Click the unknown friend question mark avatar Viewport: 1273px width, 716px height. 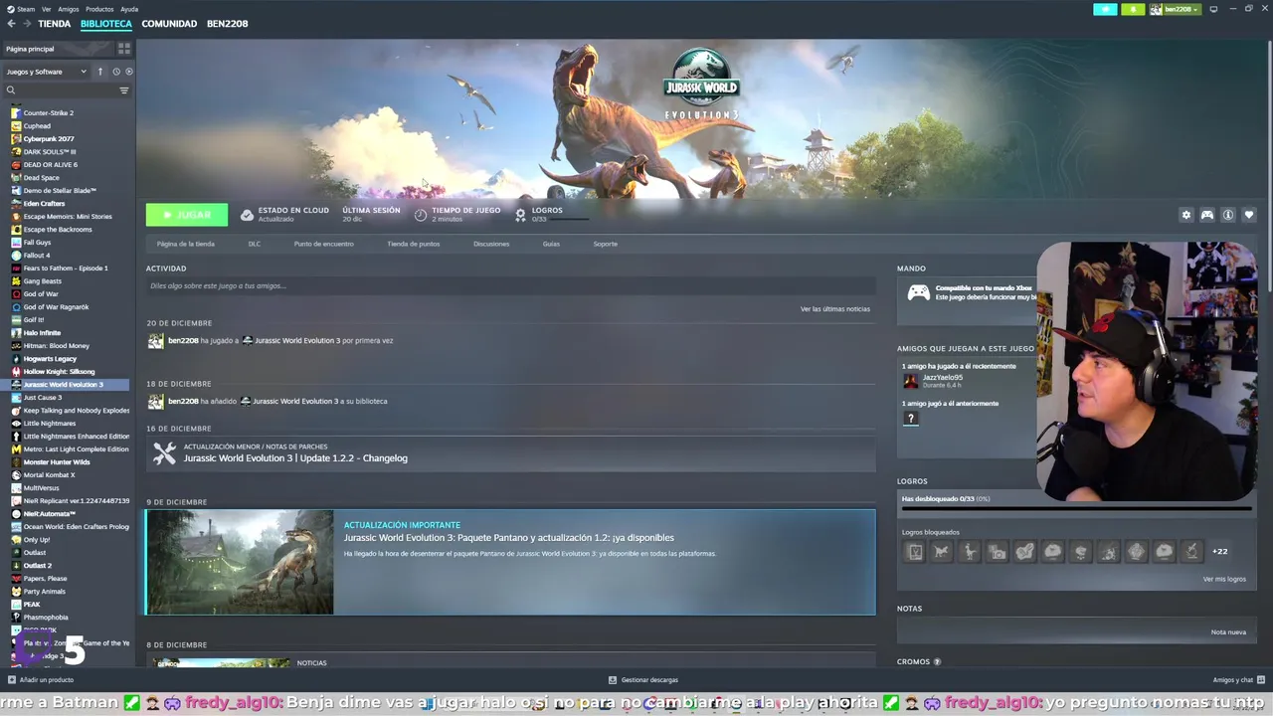click(910, 419)
